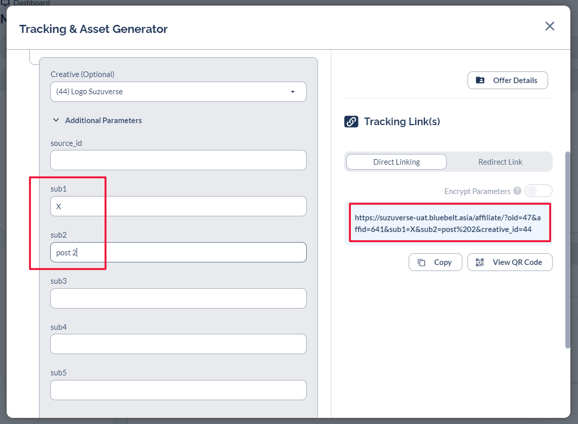Select the empty sub3 input field

coord(178,298)
